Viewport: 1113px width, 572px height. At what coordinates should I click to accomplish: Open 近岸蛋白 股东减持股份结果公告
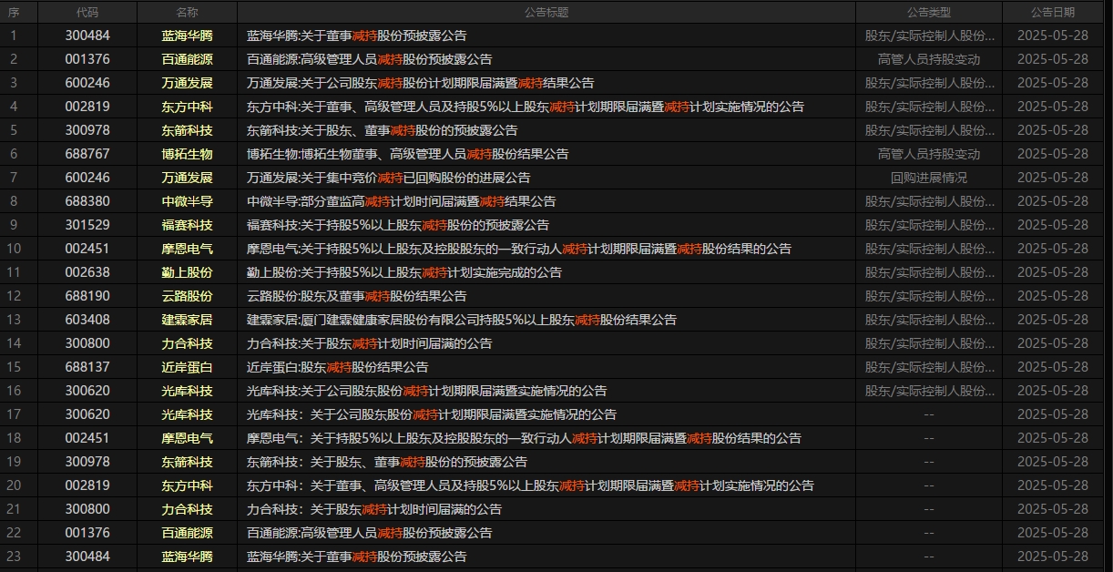(337, 367)
